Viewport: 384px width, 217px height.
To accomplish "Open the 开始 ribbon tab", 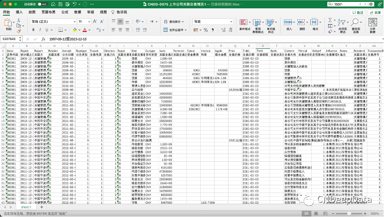I will [6, 12].
